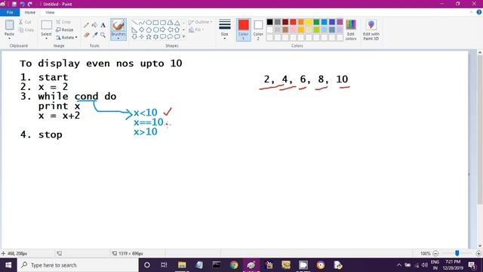Click the zoom slider handle
This screenshot has width=483, height=272.
pos(457,253)
